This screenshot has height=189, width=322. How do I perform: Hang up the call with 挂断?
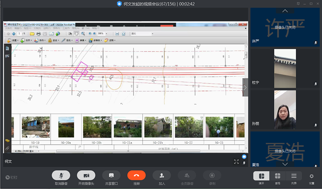click(136, 176)
